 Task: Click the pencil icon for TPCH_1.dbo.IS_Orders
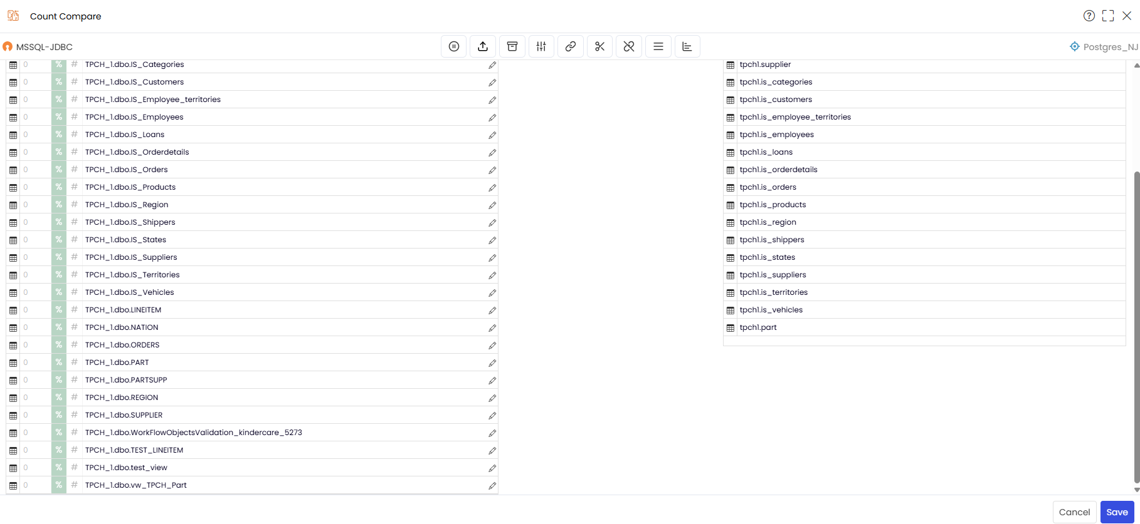click(x=492, y=170)
